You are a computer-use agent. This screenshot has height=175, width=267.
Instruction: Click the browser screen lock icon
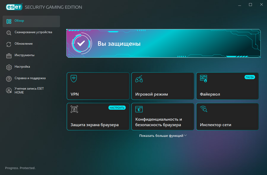[74, 109]
